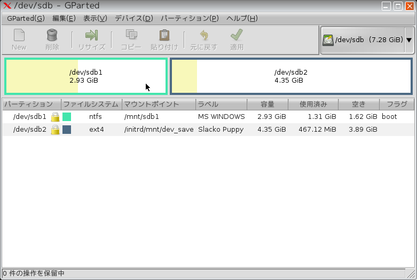Viewport: 417px width, 280px height.
Task: Sort by the フラグ column header
Action: click(x=397, y=104)
